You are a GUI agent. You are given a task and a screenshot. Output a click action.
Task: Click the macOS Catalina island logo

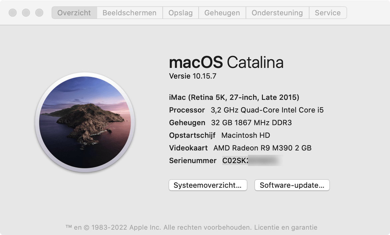coord(85,122)
